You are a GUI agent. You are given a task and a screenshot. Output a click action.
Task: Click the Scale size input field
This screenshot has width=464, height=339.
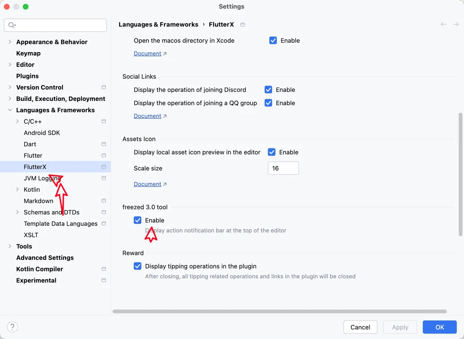283,168
